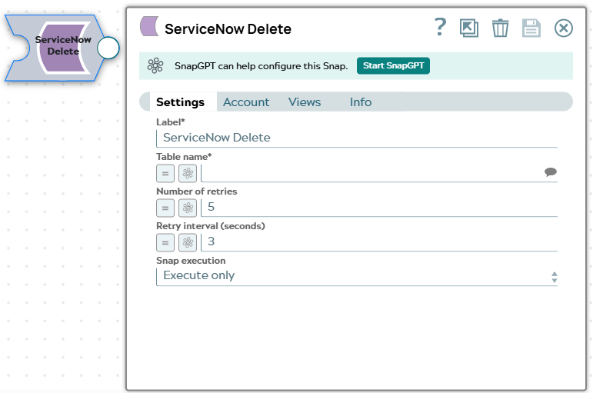The height and width of the screenshot is (393, 593).
Task: Click the save floppy disk icon
Action: (531, 28)
